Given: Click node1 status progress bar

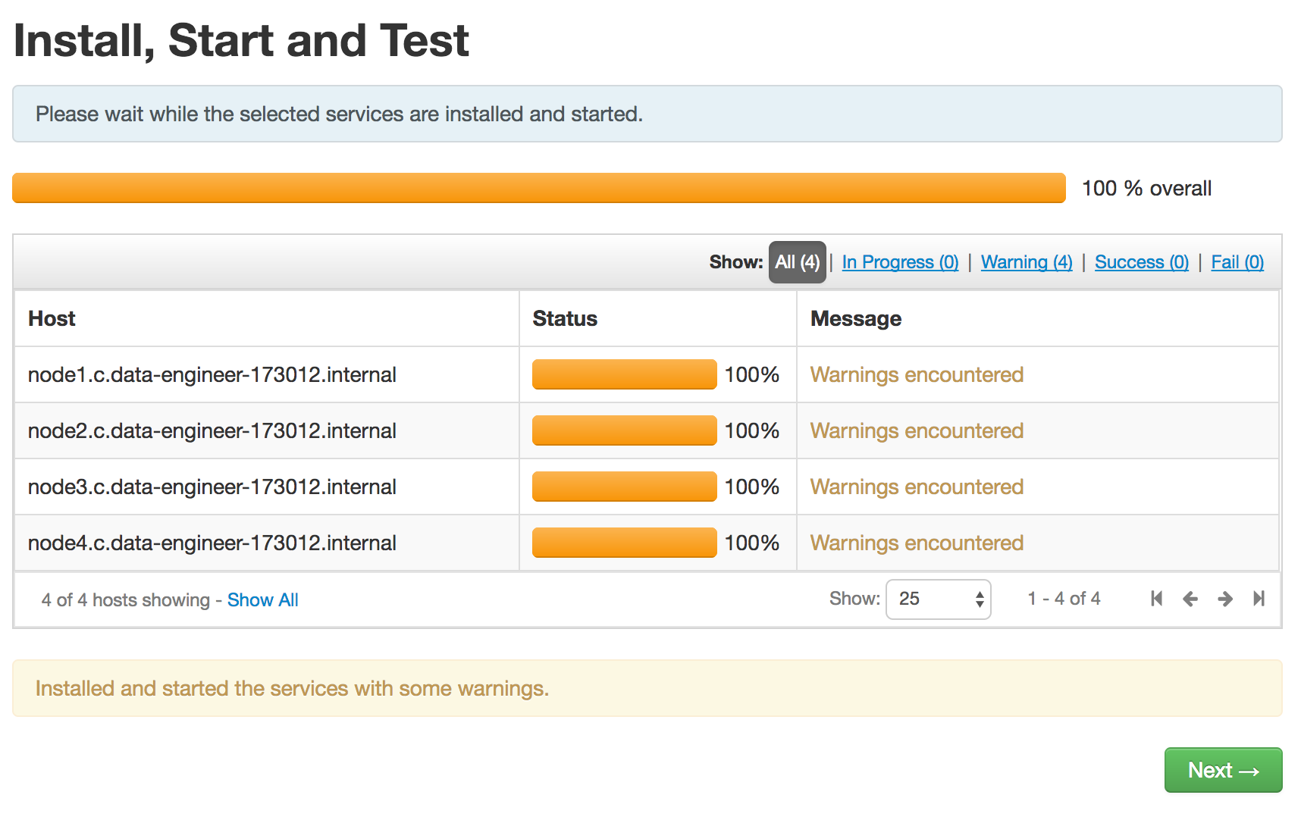Looking at the screenshot, I should pyautogui.click(x=624, y=374).
